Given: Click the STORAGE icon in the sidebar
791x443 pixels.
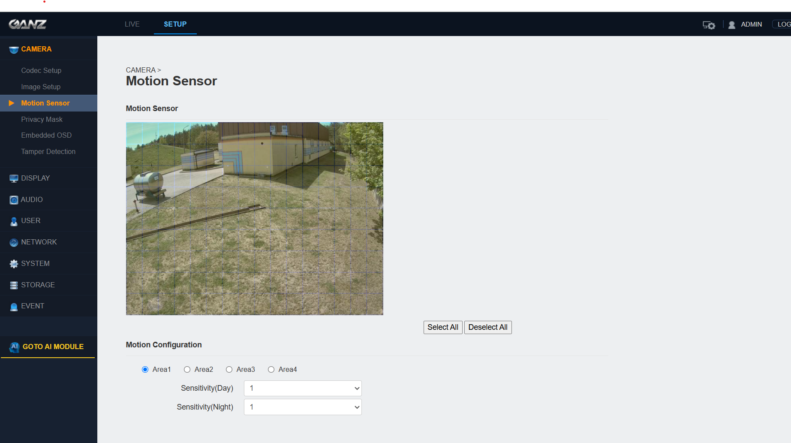Looking at the screenshot, I should coord(13,284).
